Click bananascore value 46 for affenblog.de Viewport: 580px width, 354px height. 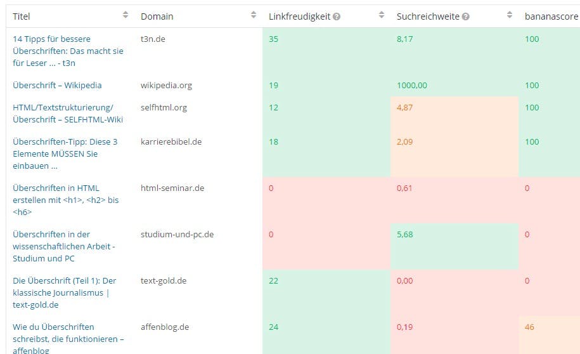pyautogui.click(x=529, y=327)
